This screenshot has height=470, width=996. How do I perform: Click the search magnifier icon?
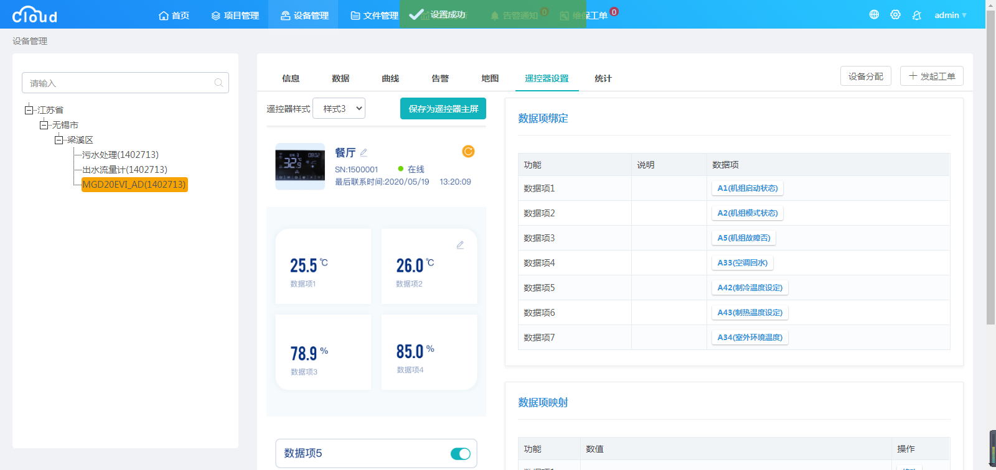[218, 83]
